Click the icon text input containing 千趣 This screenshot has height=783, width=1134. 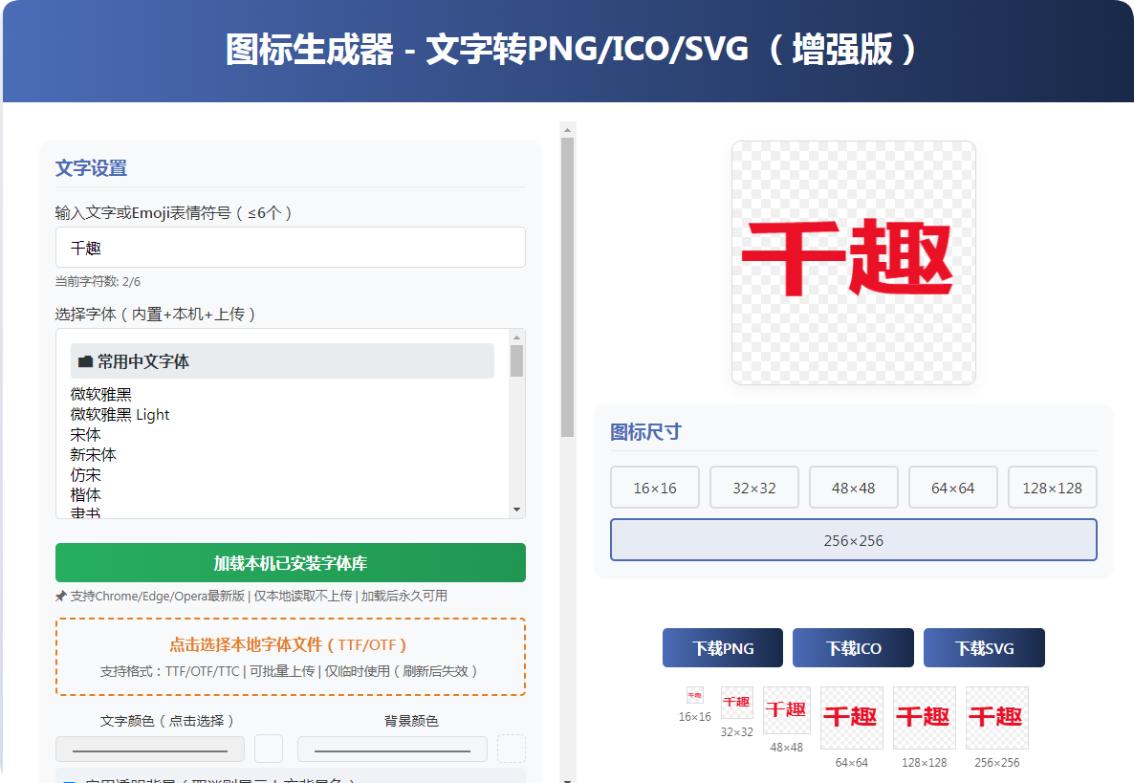click(x=290, y=247)
